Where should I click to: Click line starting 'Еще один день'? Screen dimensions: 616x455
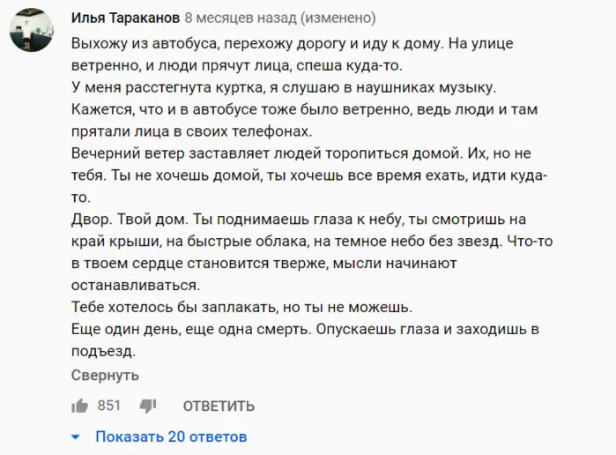[305, 329]
